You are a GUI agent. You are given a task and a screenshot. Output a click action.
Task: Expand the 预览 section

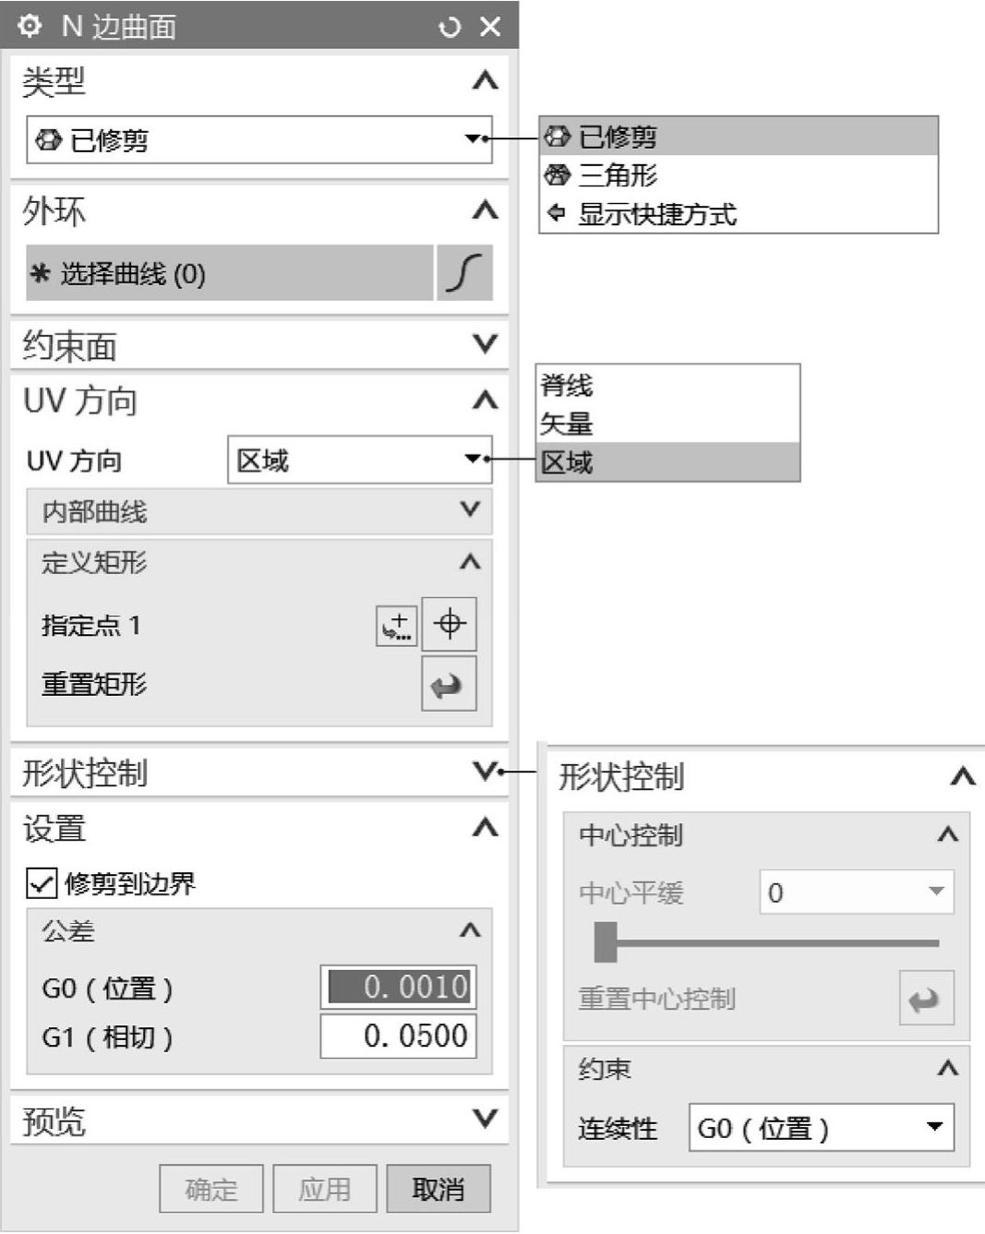click(259, 1120)
